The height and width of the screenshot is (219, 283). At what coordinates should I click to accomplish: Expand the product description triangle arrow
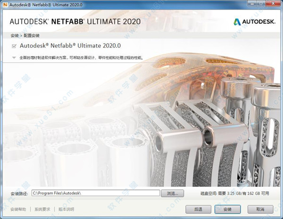(x=14, y=58)
